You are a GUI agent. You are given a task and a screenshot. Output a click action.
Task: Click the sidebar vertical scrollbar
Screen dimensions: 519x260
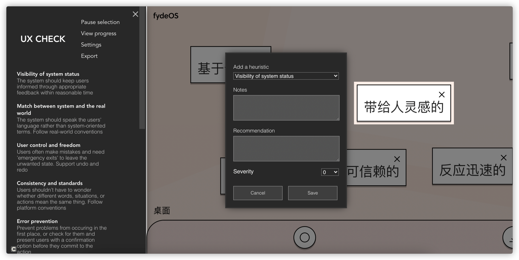[142, 68]
